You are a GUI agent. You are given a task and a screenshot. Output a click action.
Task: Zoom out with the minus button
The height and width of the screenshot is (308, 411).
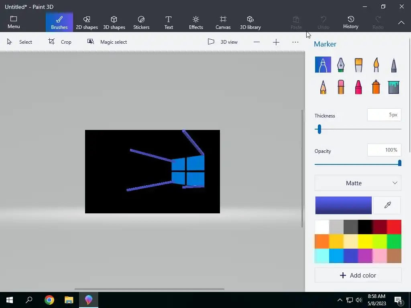(256, 42)
